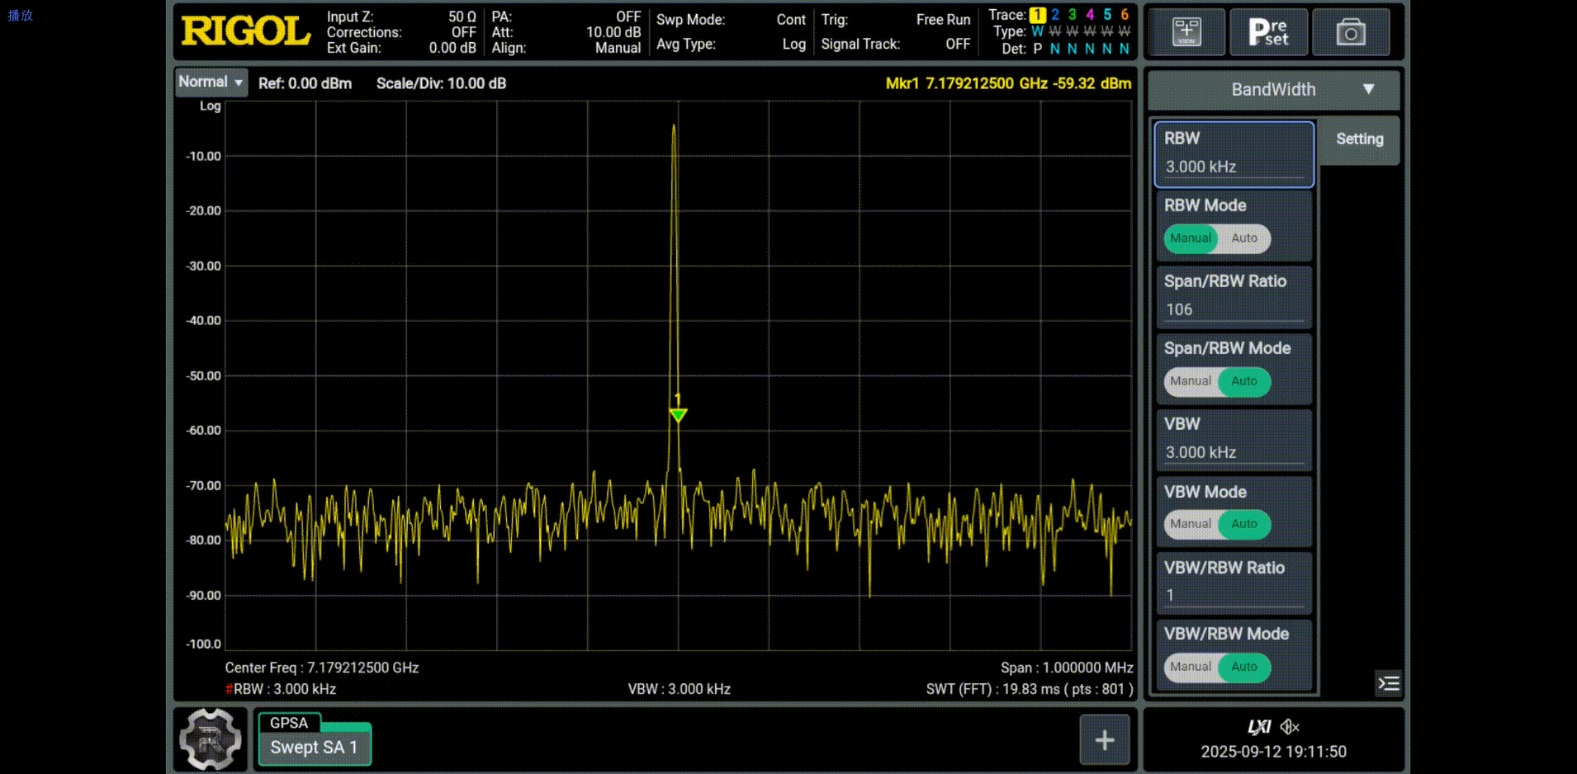Toggle Span/RBW Mode switch

point(1217,381)
